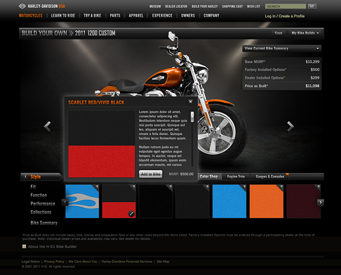Click the Style step number icon

[x=25, y=177]
